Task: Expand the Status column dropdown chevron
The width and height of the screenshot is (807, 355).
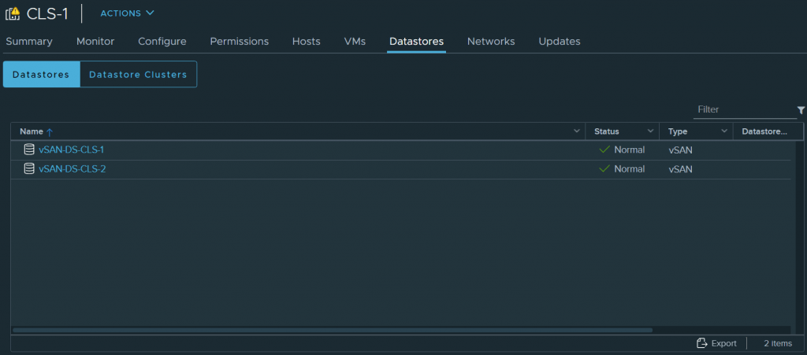Action: point(651,131)
